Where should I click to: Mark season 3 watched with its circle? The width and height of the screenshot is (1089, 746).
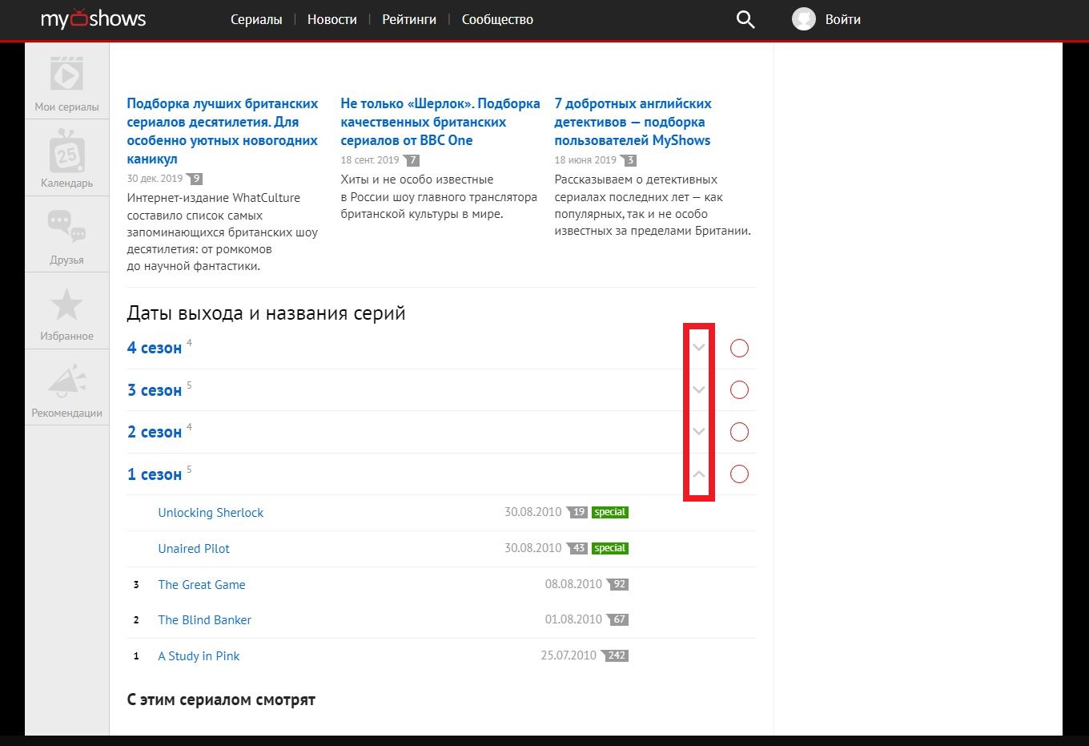[x=738, y=389]
